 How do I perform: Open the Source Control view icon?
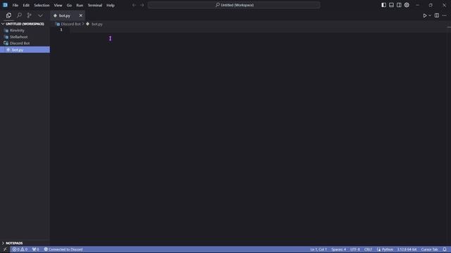coord(29,15)
